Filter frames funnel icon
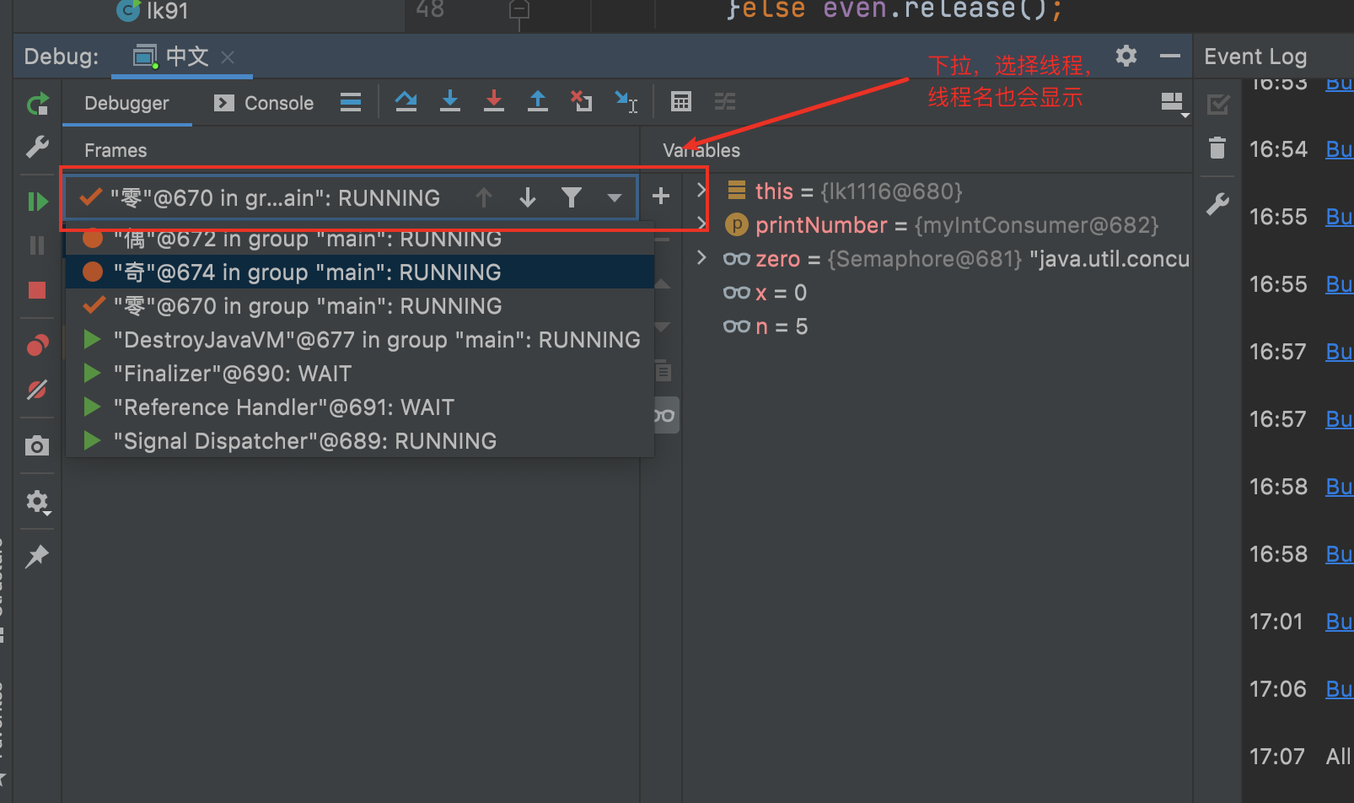Viewport: 1354px width, 803px height. 572,197
